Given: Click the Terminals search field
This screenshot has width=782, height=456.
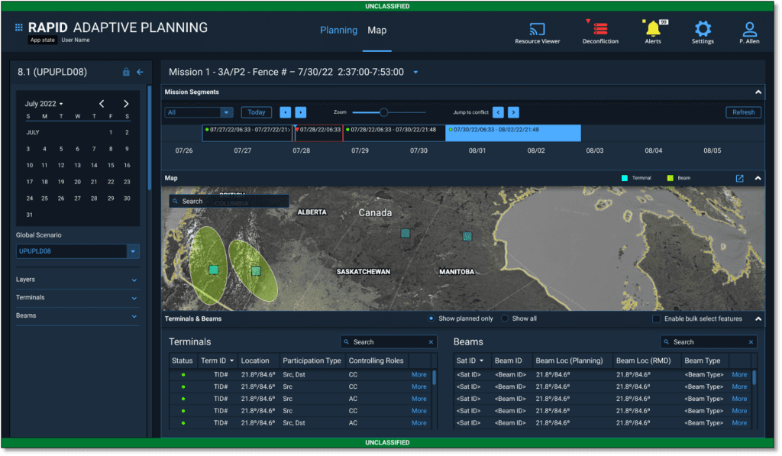Looking at the screenshot, I should (389, 342).
